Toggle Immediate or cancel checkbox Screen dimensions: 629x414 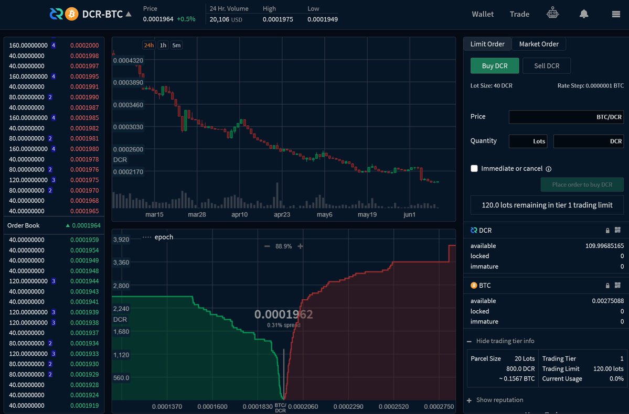474,168
